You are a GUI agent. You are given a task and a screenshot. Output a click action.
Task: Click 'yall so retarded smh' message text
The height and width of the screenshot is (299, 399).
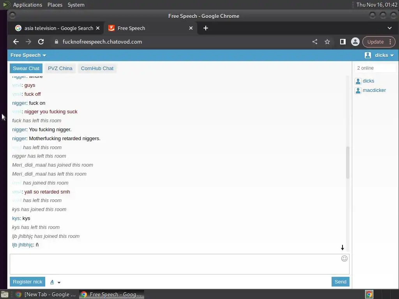(x=47, y=192)
